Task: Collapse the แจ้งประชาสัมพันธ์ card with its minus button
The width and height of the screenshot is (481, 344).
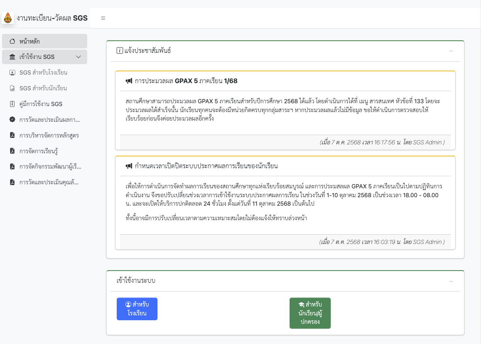Action: (x=451, y=51)
